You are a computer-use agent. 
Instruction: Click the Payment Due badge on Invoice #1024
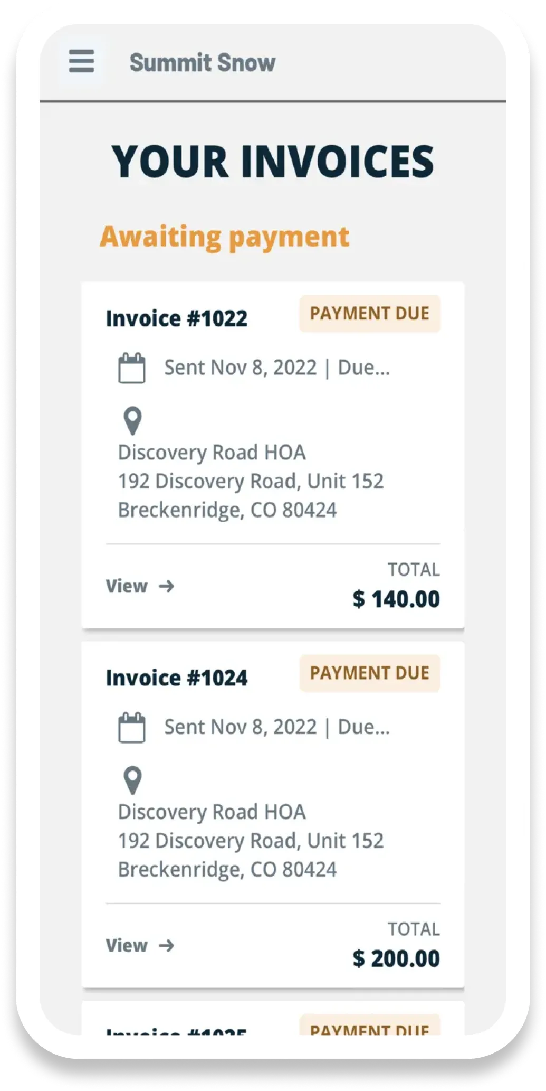coord(369,673)
